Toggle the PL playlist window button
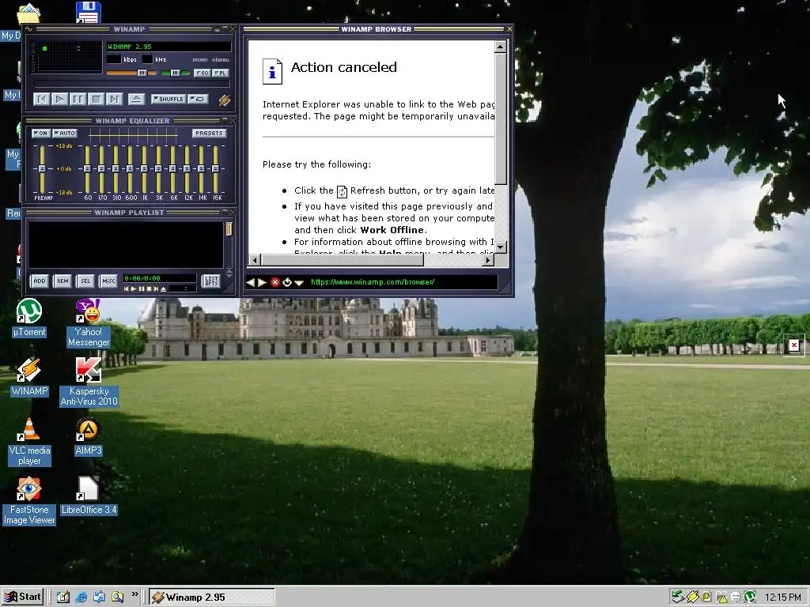The image size is (810, 607). pyautogui.click(x=220, y=73)
